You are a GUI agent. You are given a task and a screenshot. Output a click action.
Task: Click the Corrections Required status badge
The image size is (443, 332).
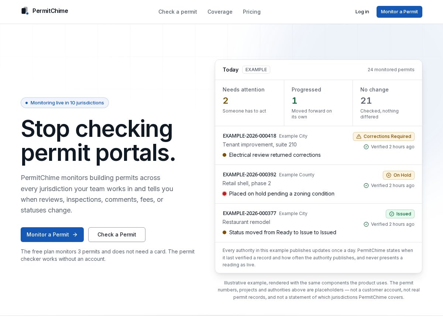(384, 136)
